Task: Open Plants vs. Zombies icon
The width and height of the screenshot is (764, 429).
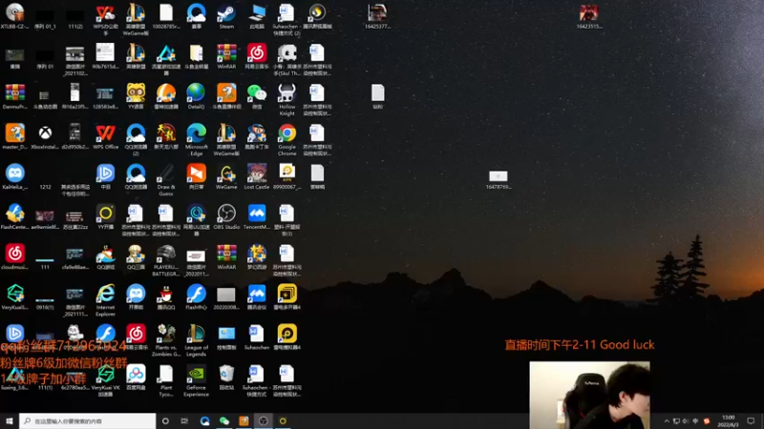Action: pyautogui.click(x=166, y=340)
